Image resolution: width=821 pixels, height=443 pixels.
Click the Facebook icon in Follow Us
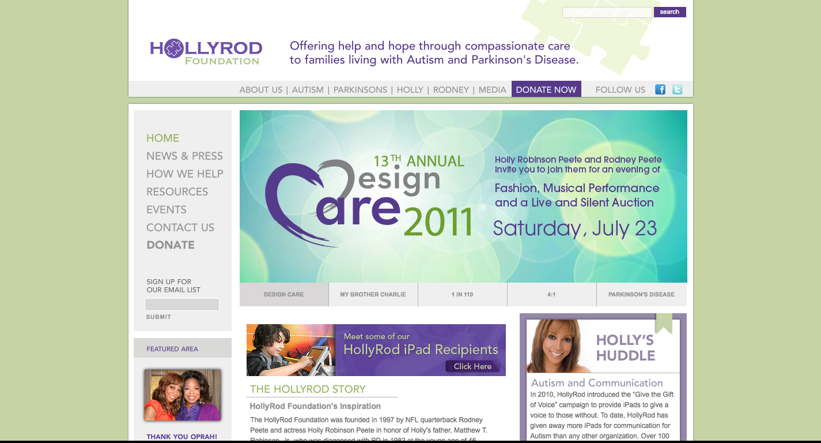[x=660, y=89]
